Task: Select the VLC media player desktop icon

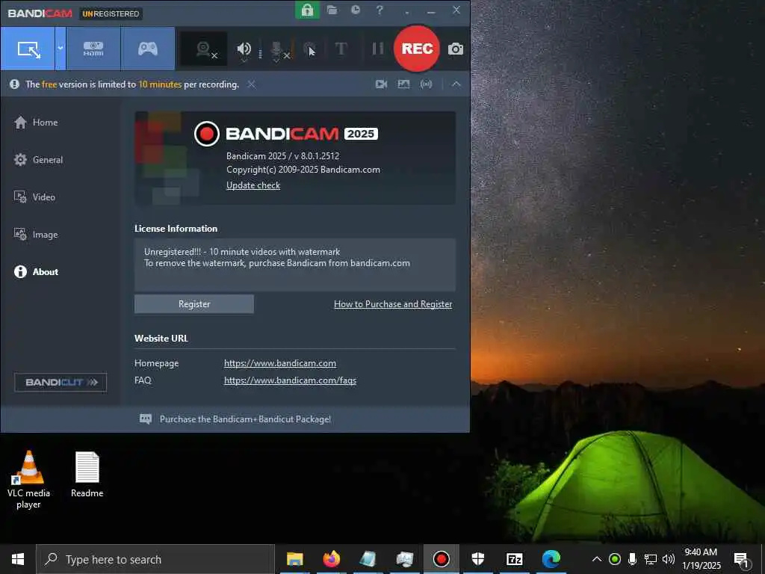Action: tap(29, 480)
